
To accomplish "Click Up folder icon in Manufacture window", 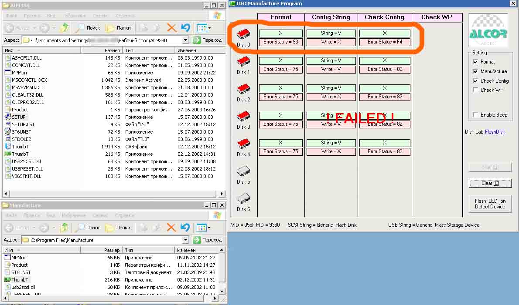I will [64, 228].
